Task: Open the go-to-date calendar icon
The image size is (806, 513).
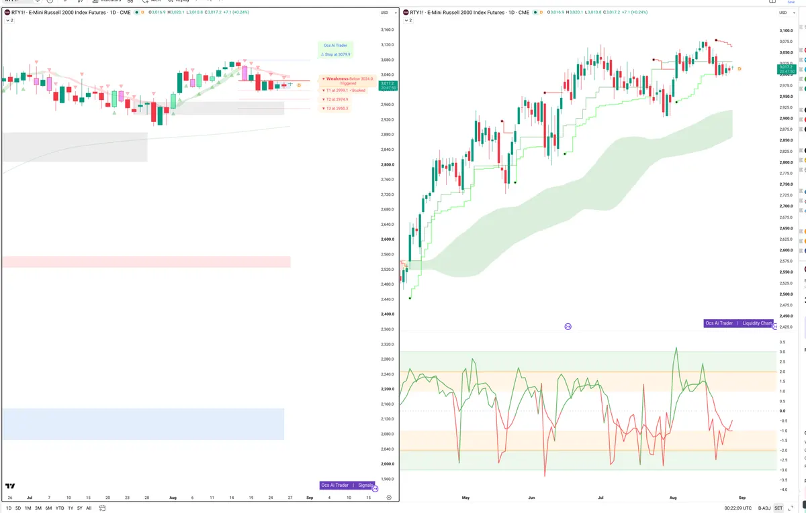Action: 102,508
